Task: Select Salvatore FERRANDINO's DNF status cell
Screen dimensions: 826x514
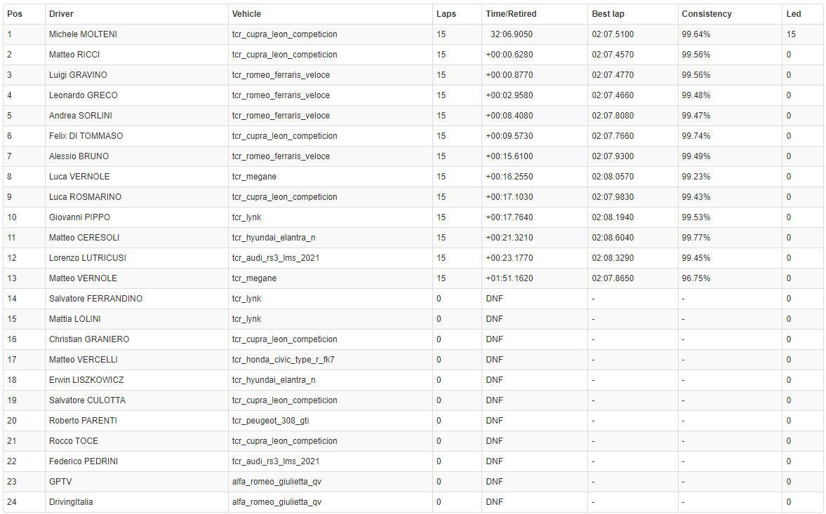Action: tap(494, 299)
